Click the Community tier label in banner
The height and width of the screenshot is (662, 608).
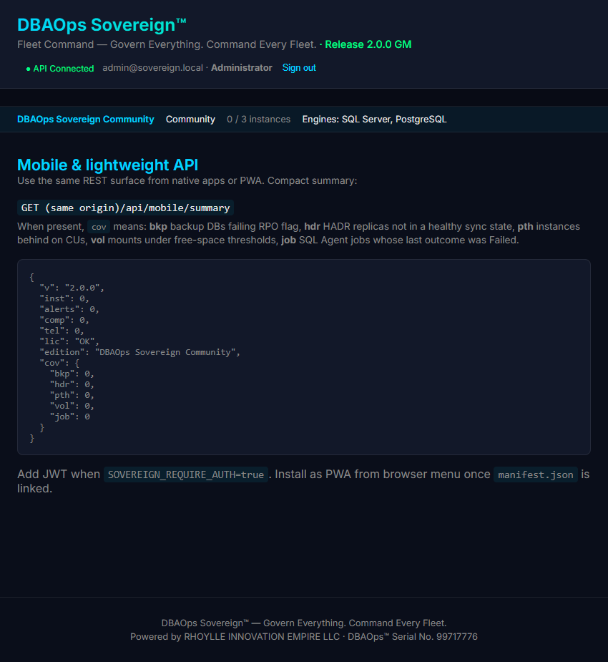click(190, 119)
